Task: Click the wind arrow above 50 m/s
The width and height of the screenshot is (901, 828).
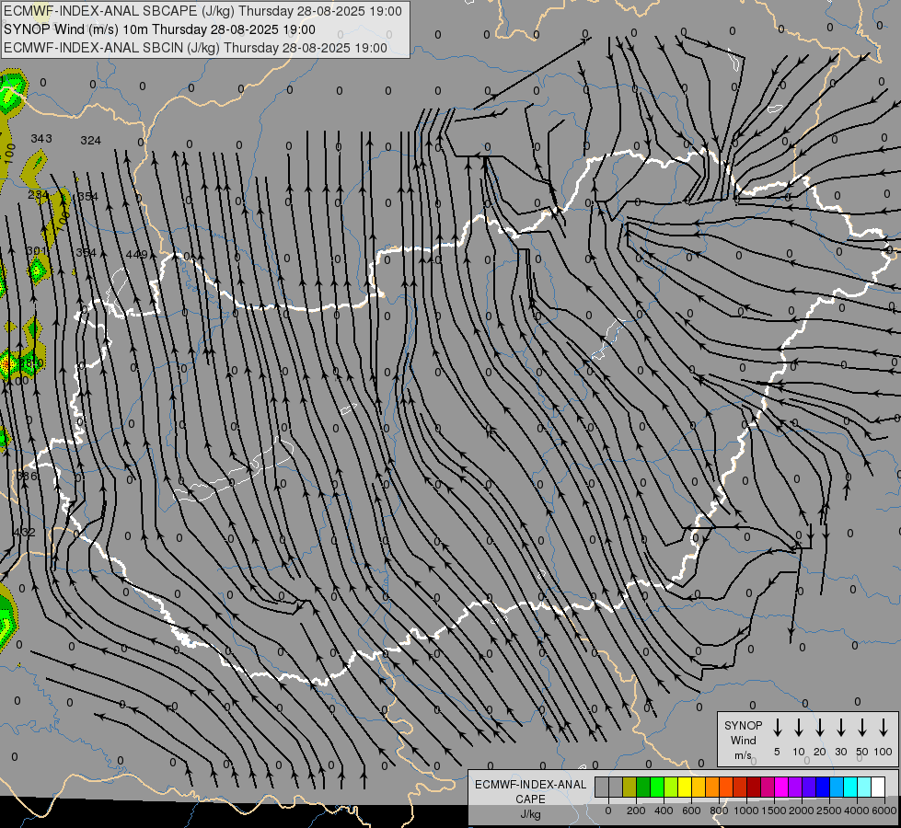Action: click(862, 728)
